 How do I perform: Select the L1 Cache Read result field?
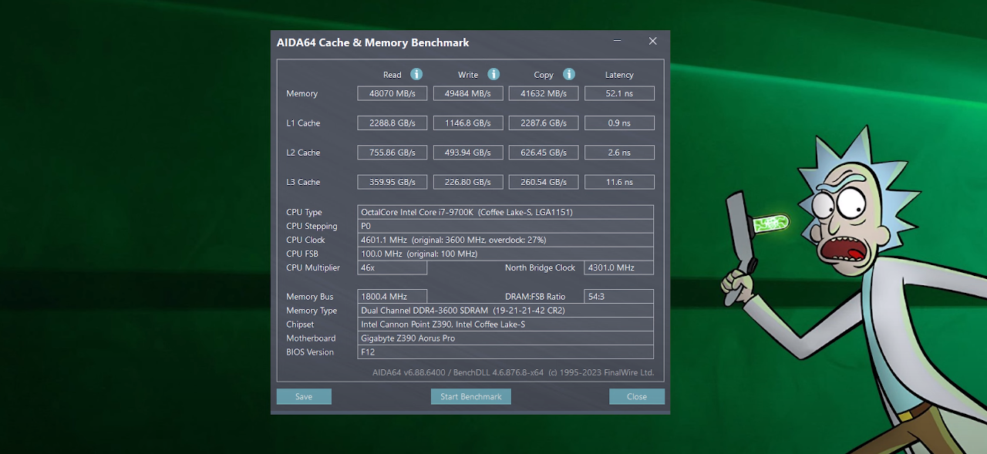(392, 123)
